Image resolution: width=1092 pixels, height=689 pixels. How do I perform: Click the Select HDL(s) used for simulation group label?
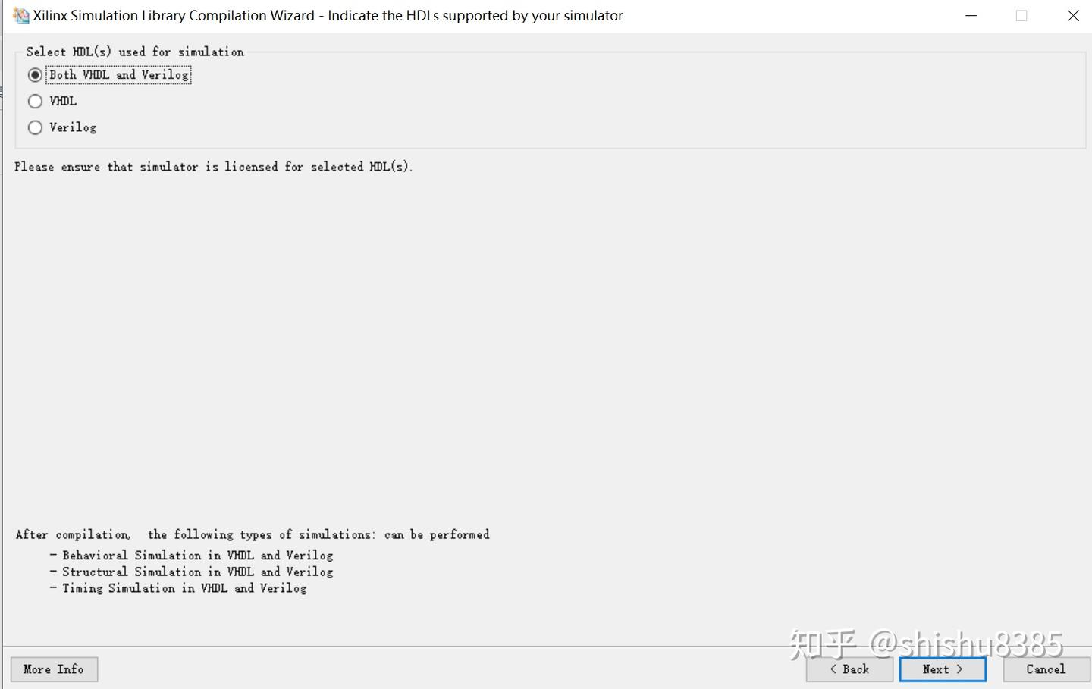pyautogui.click(x=135, y=52)
